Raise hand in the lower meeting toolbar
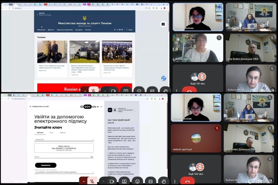The height and width of the screenshot is (185, 278). coord(163,181)
